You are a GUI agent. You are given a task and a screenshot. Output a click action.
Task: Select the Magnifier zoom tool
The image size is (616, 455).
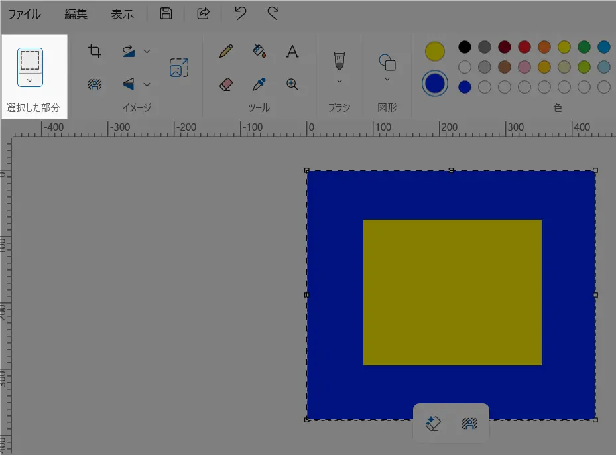pyautogui.click(x=292, y=84)
